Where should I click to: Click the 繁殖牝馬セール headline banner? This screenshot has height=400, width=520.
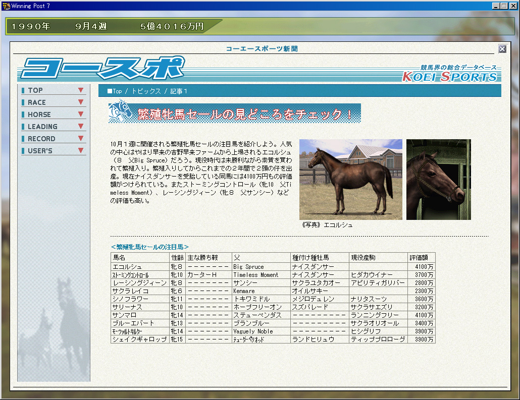(x=234, y=113)
